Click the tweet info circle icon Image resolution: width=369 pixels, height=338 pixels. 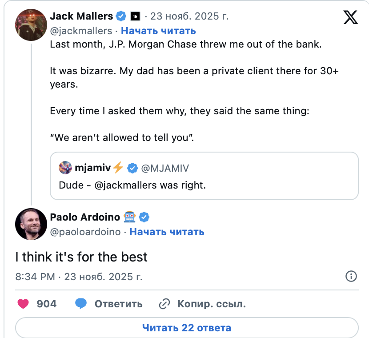click(351, 276)
